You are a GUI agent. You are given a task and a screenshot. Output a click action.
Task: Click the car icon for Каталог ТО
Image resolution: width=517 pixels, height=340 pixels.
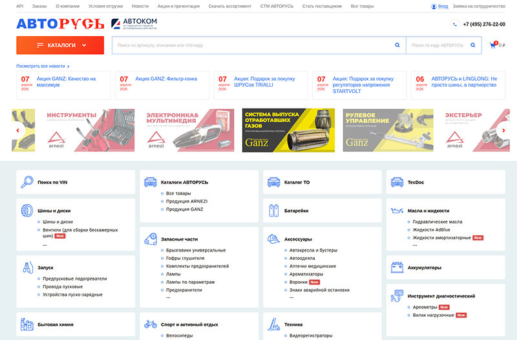(x=273, y=182)
